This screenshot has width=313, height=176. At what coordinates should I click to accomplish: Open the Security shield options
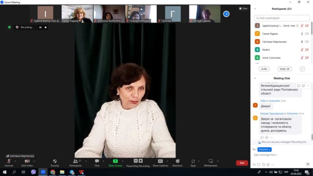point(55,161)
